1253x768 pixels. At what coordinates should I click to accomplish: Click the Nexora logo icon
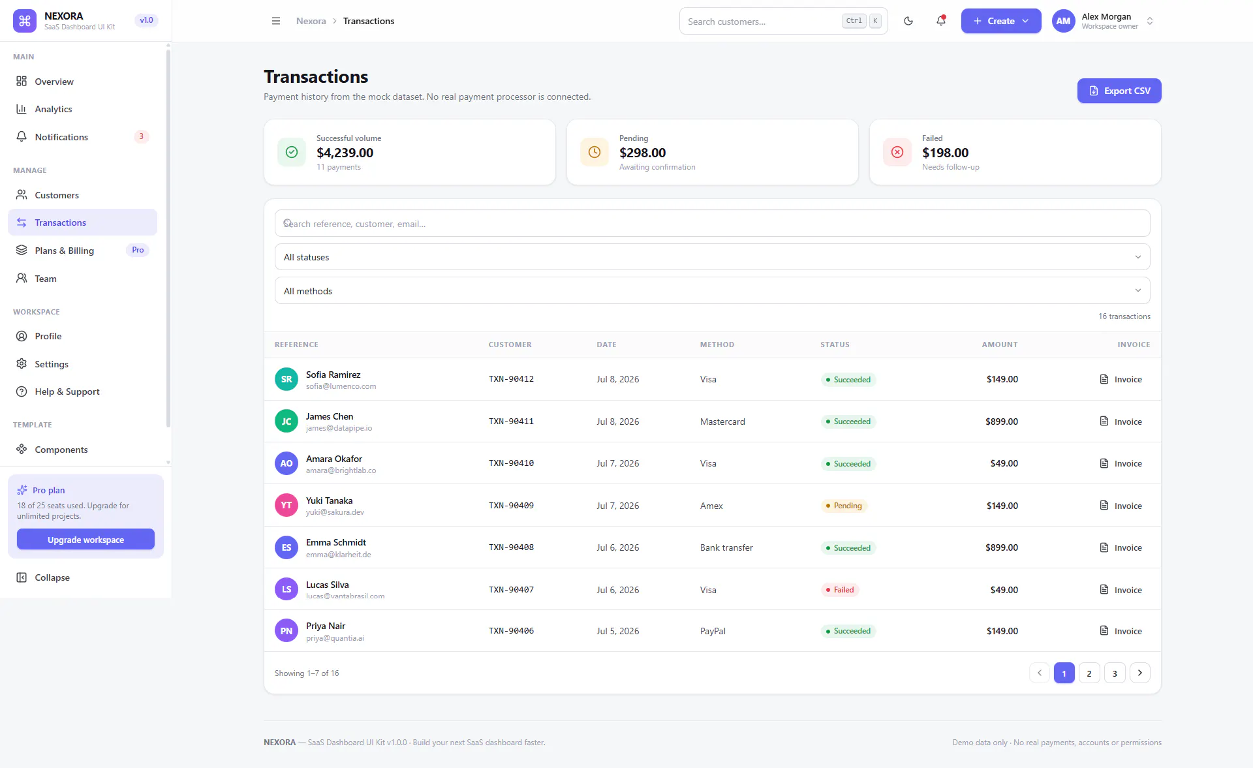[x=25, y=21]
